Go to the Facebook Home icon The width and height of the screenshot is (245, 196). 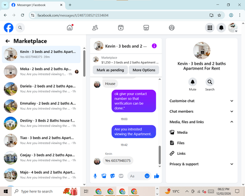click(70, 27)
